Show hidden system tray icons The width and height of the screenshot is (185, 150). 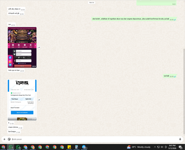point(155,147)
